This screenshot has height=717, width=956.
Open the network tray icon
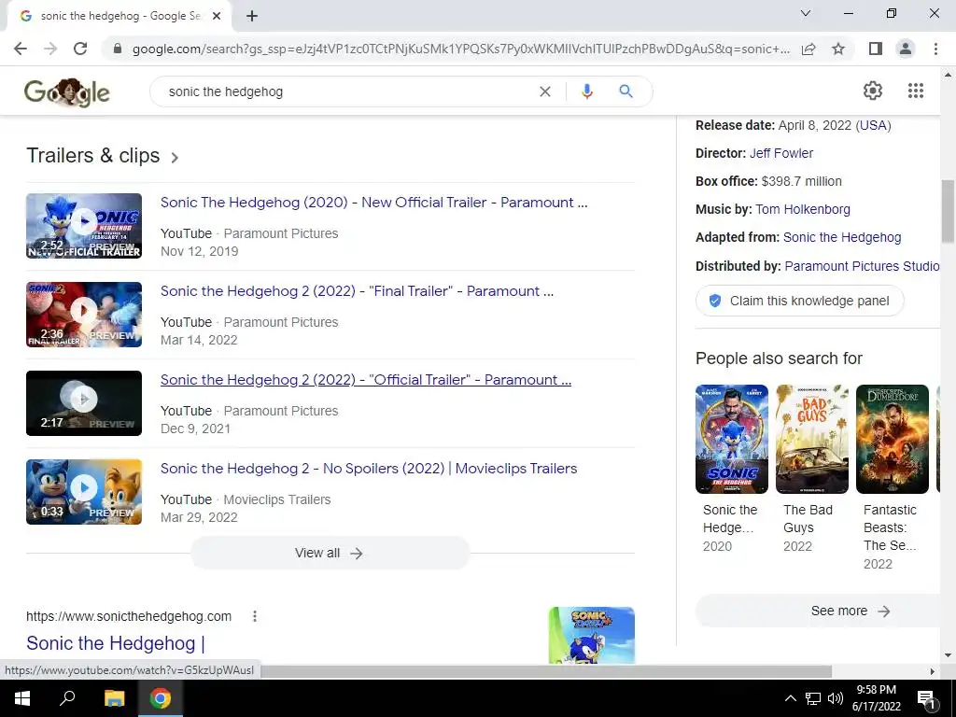(x=813, y=698)
